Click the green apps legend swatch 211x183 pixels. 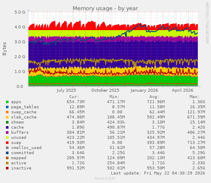coord(7,102)
